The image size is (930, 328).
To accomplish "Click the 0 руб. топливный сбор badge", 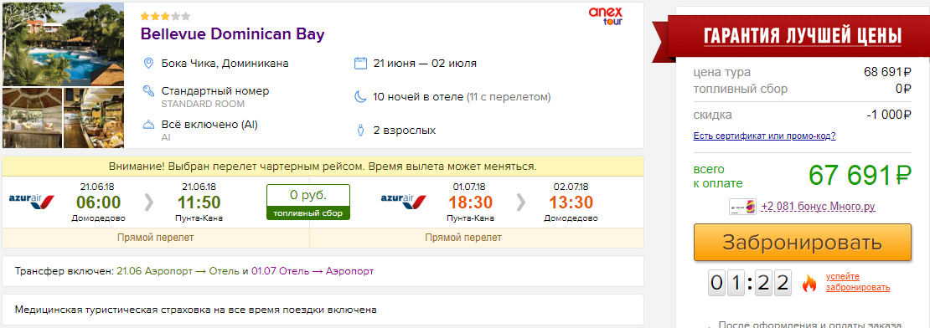I will point(307,202).
